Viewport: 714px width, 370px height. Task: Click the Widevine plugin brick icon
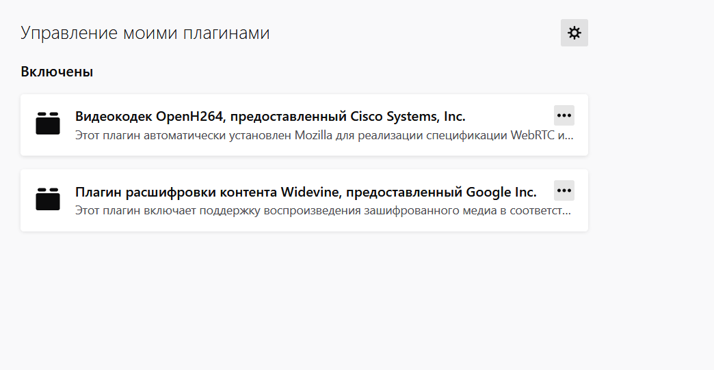[x=48, y=199]
